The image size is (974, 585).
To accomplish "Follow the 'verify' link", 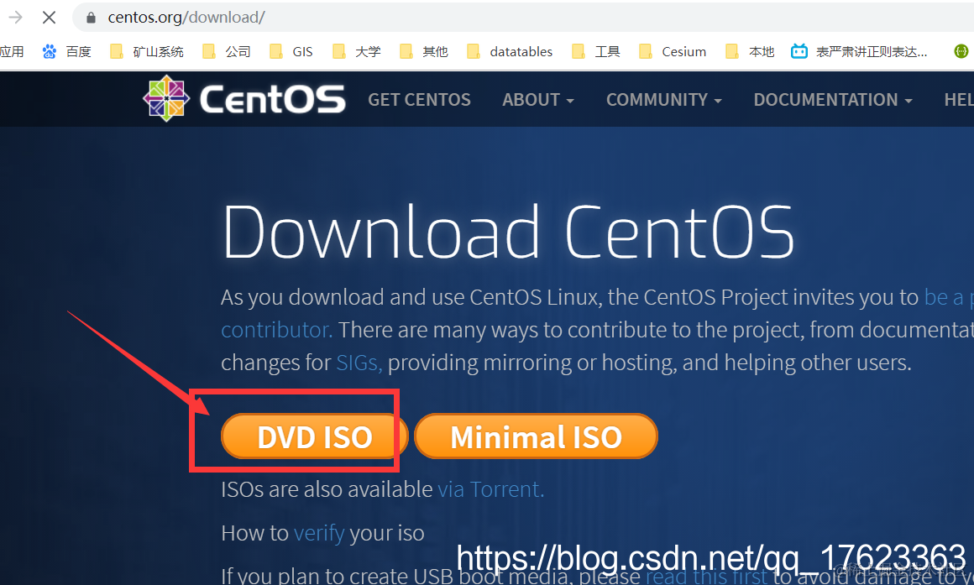I will [x=319, y=534].
